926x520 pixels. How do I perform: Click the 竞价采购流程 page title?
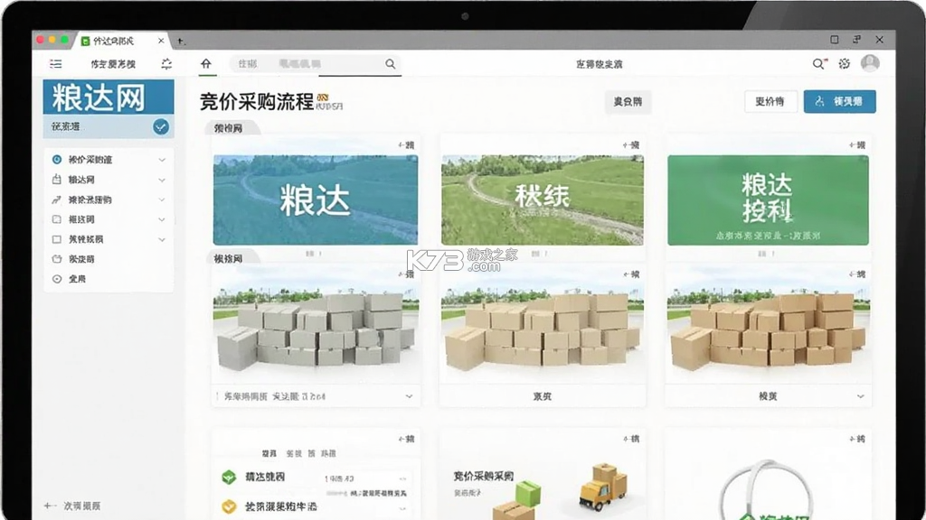pos(257,101)
